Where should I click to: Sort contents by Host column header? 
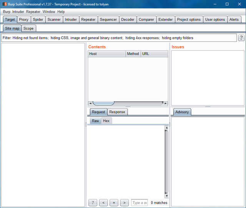[x=106, y=54]
